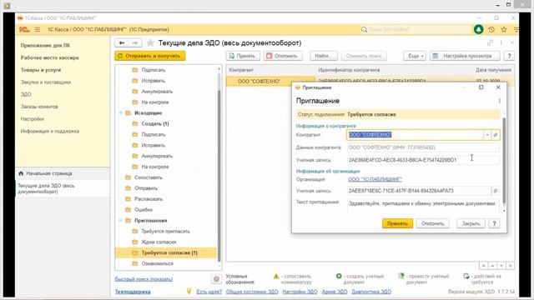Open Техподдержка link
The width and height of the screenshot is (534, 300).
point(133,292)
